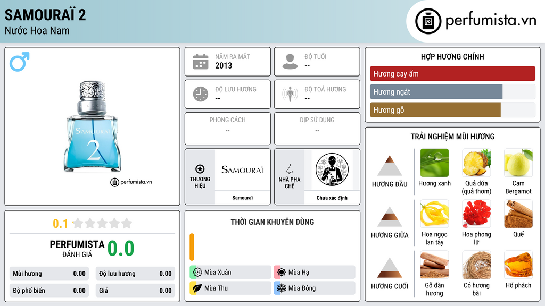Click the Mùa Thu leaf icon
Screen dimensions: 545x306
tap(197, 288)
